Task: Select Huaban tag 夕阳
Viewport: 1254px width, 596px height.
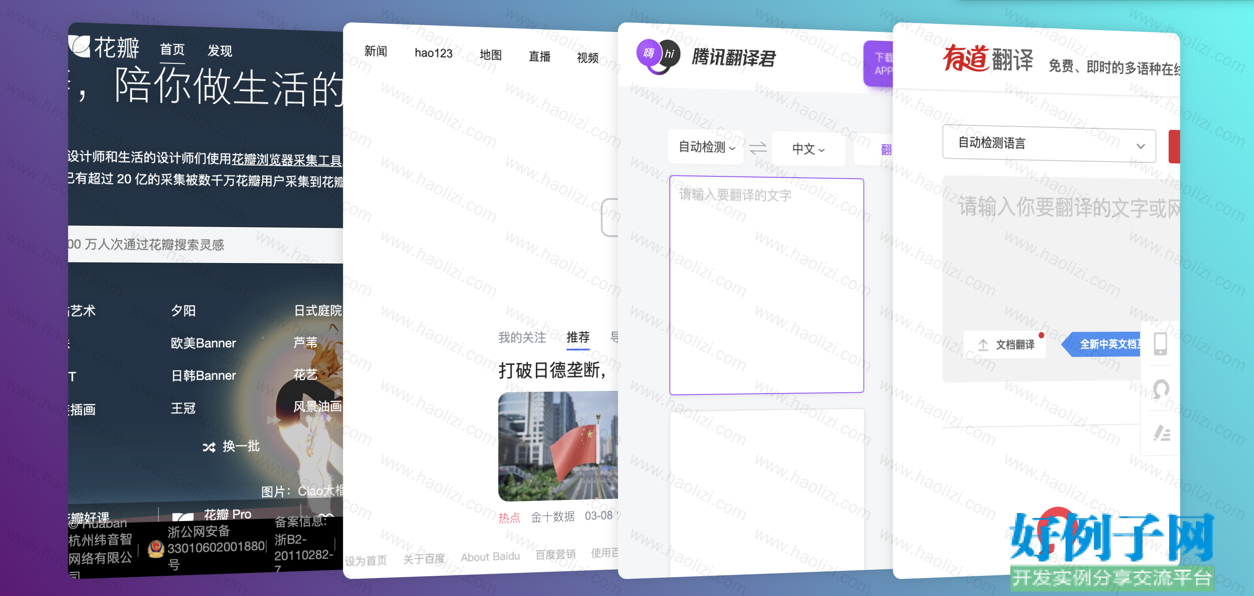Action: tap(183, 311)
